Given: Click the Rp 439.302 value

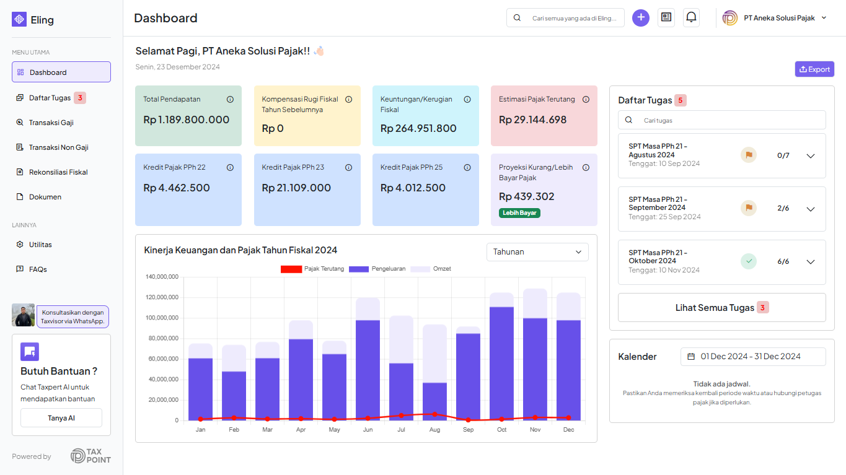Looking at the screenshot, I should (x=527, y=196).
